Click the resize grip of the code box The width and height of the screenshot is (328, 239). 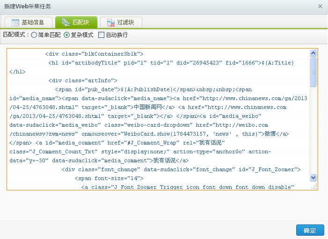pyautogui.click(x=314, y=186)
